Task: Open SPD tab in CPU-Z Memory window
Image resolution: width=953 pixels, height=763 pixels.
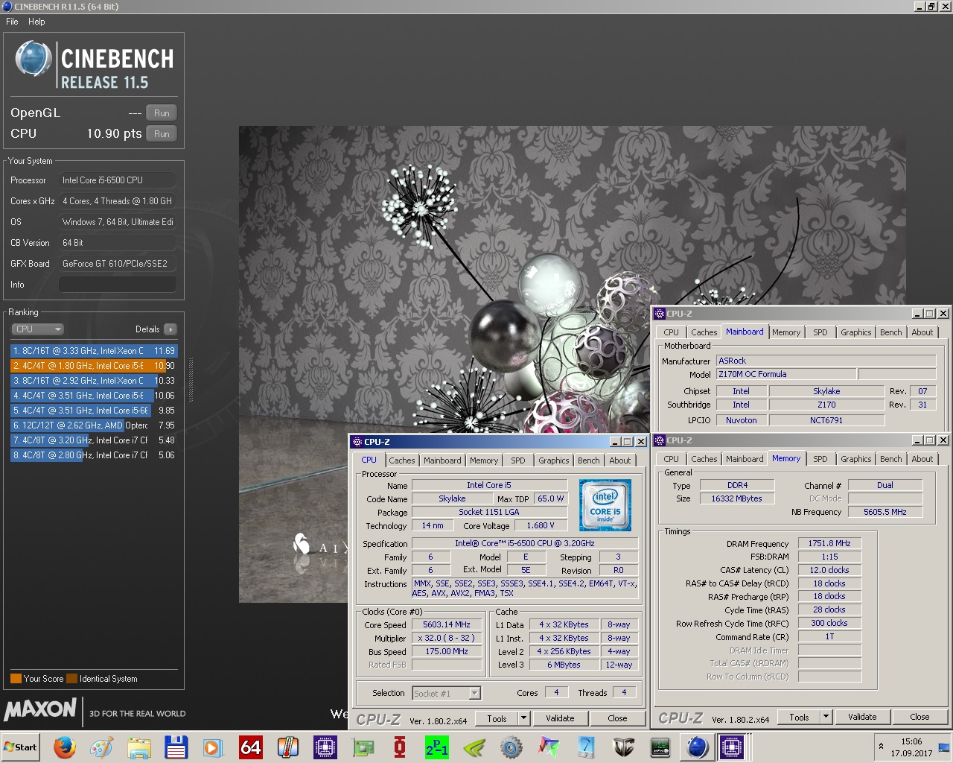Action: [x=820, y=459]
